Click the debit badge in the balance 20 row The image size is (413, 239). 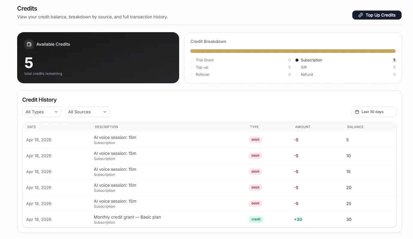point(255,188)
